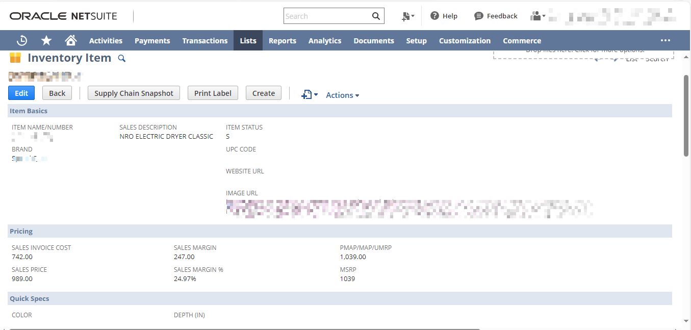691x330 pixels.
Task: Click the Sales Invoice Cost value 742.00
Action: pyautogui.click(x=22, y=257)
